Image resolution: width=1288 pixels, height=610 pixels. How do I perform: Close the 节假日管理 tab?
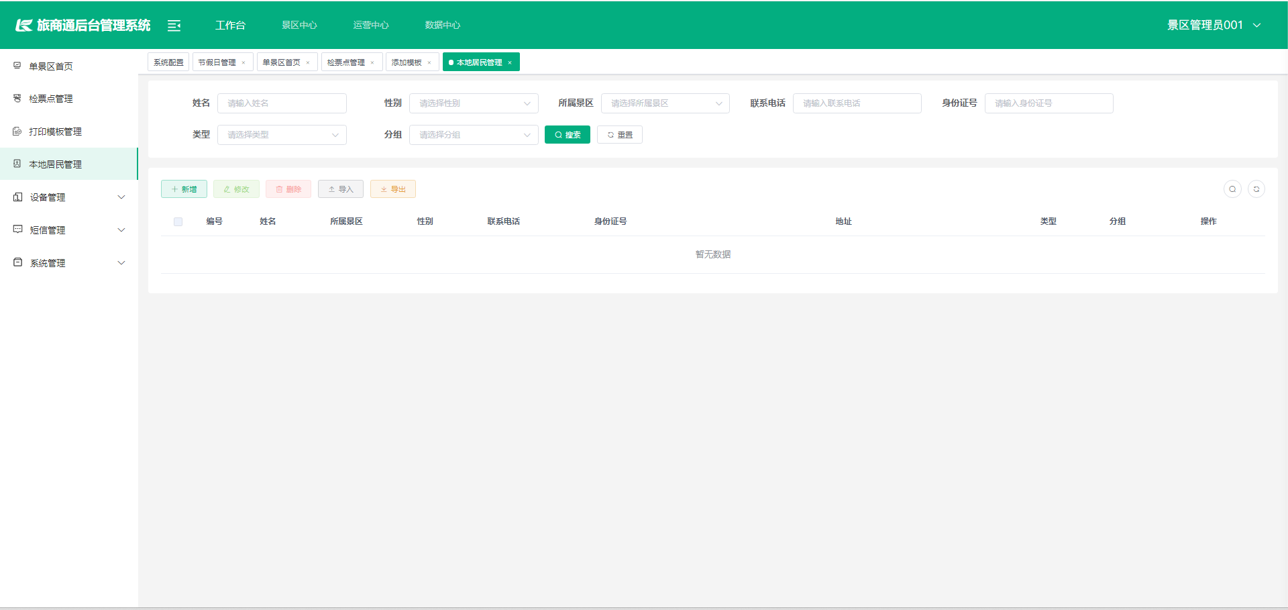coord(244,62)
